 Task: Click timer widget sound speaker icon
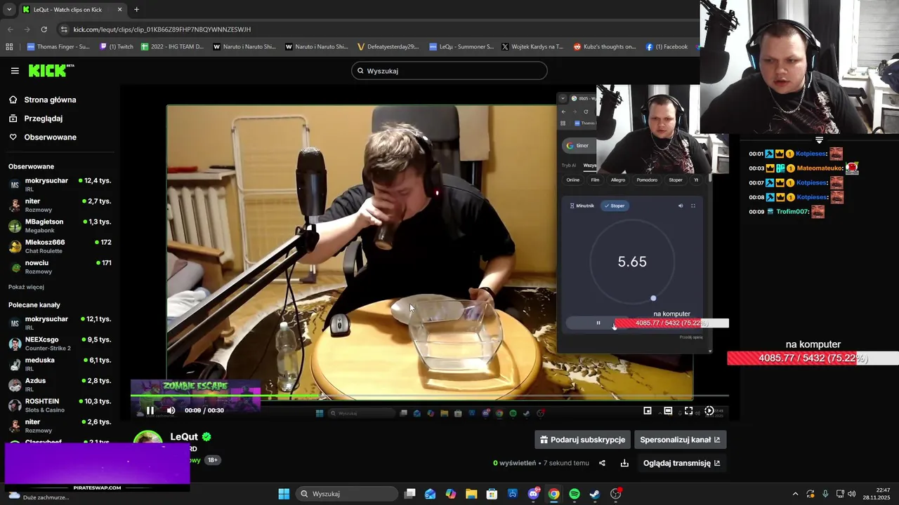tap(680, 206)
